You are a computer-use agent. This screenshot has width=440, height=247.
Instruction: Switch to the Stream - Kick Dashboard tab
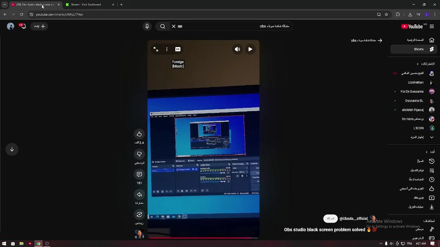(x=89, y=4)
